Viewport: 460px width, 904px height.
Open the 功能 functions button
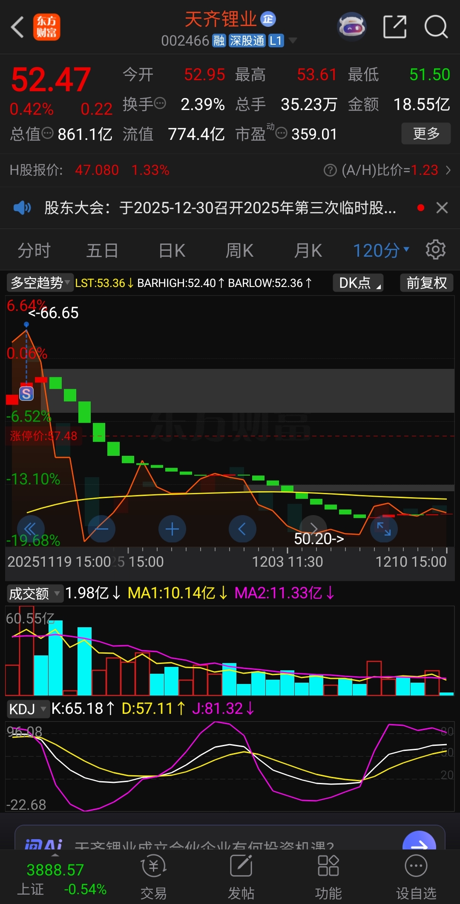pos(328,878)
